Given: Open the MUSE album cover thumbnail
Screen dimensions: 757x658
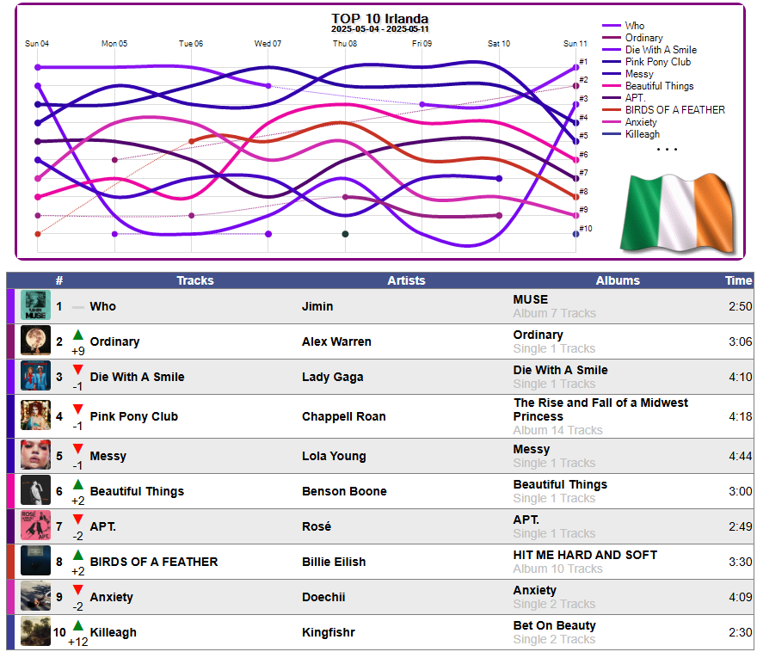Looking at the screenshot, I should [x=35, y=305].
